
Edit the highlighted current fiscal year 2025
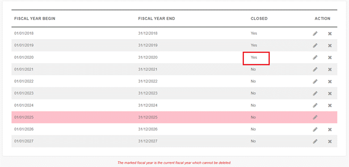pos(315,117)
